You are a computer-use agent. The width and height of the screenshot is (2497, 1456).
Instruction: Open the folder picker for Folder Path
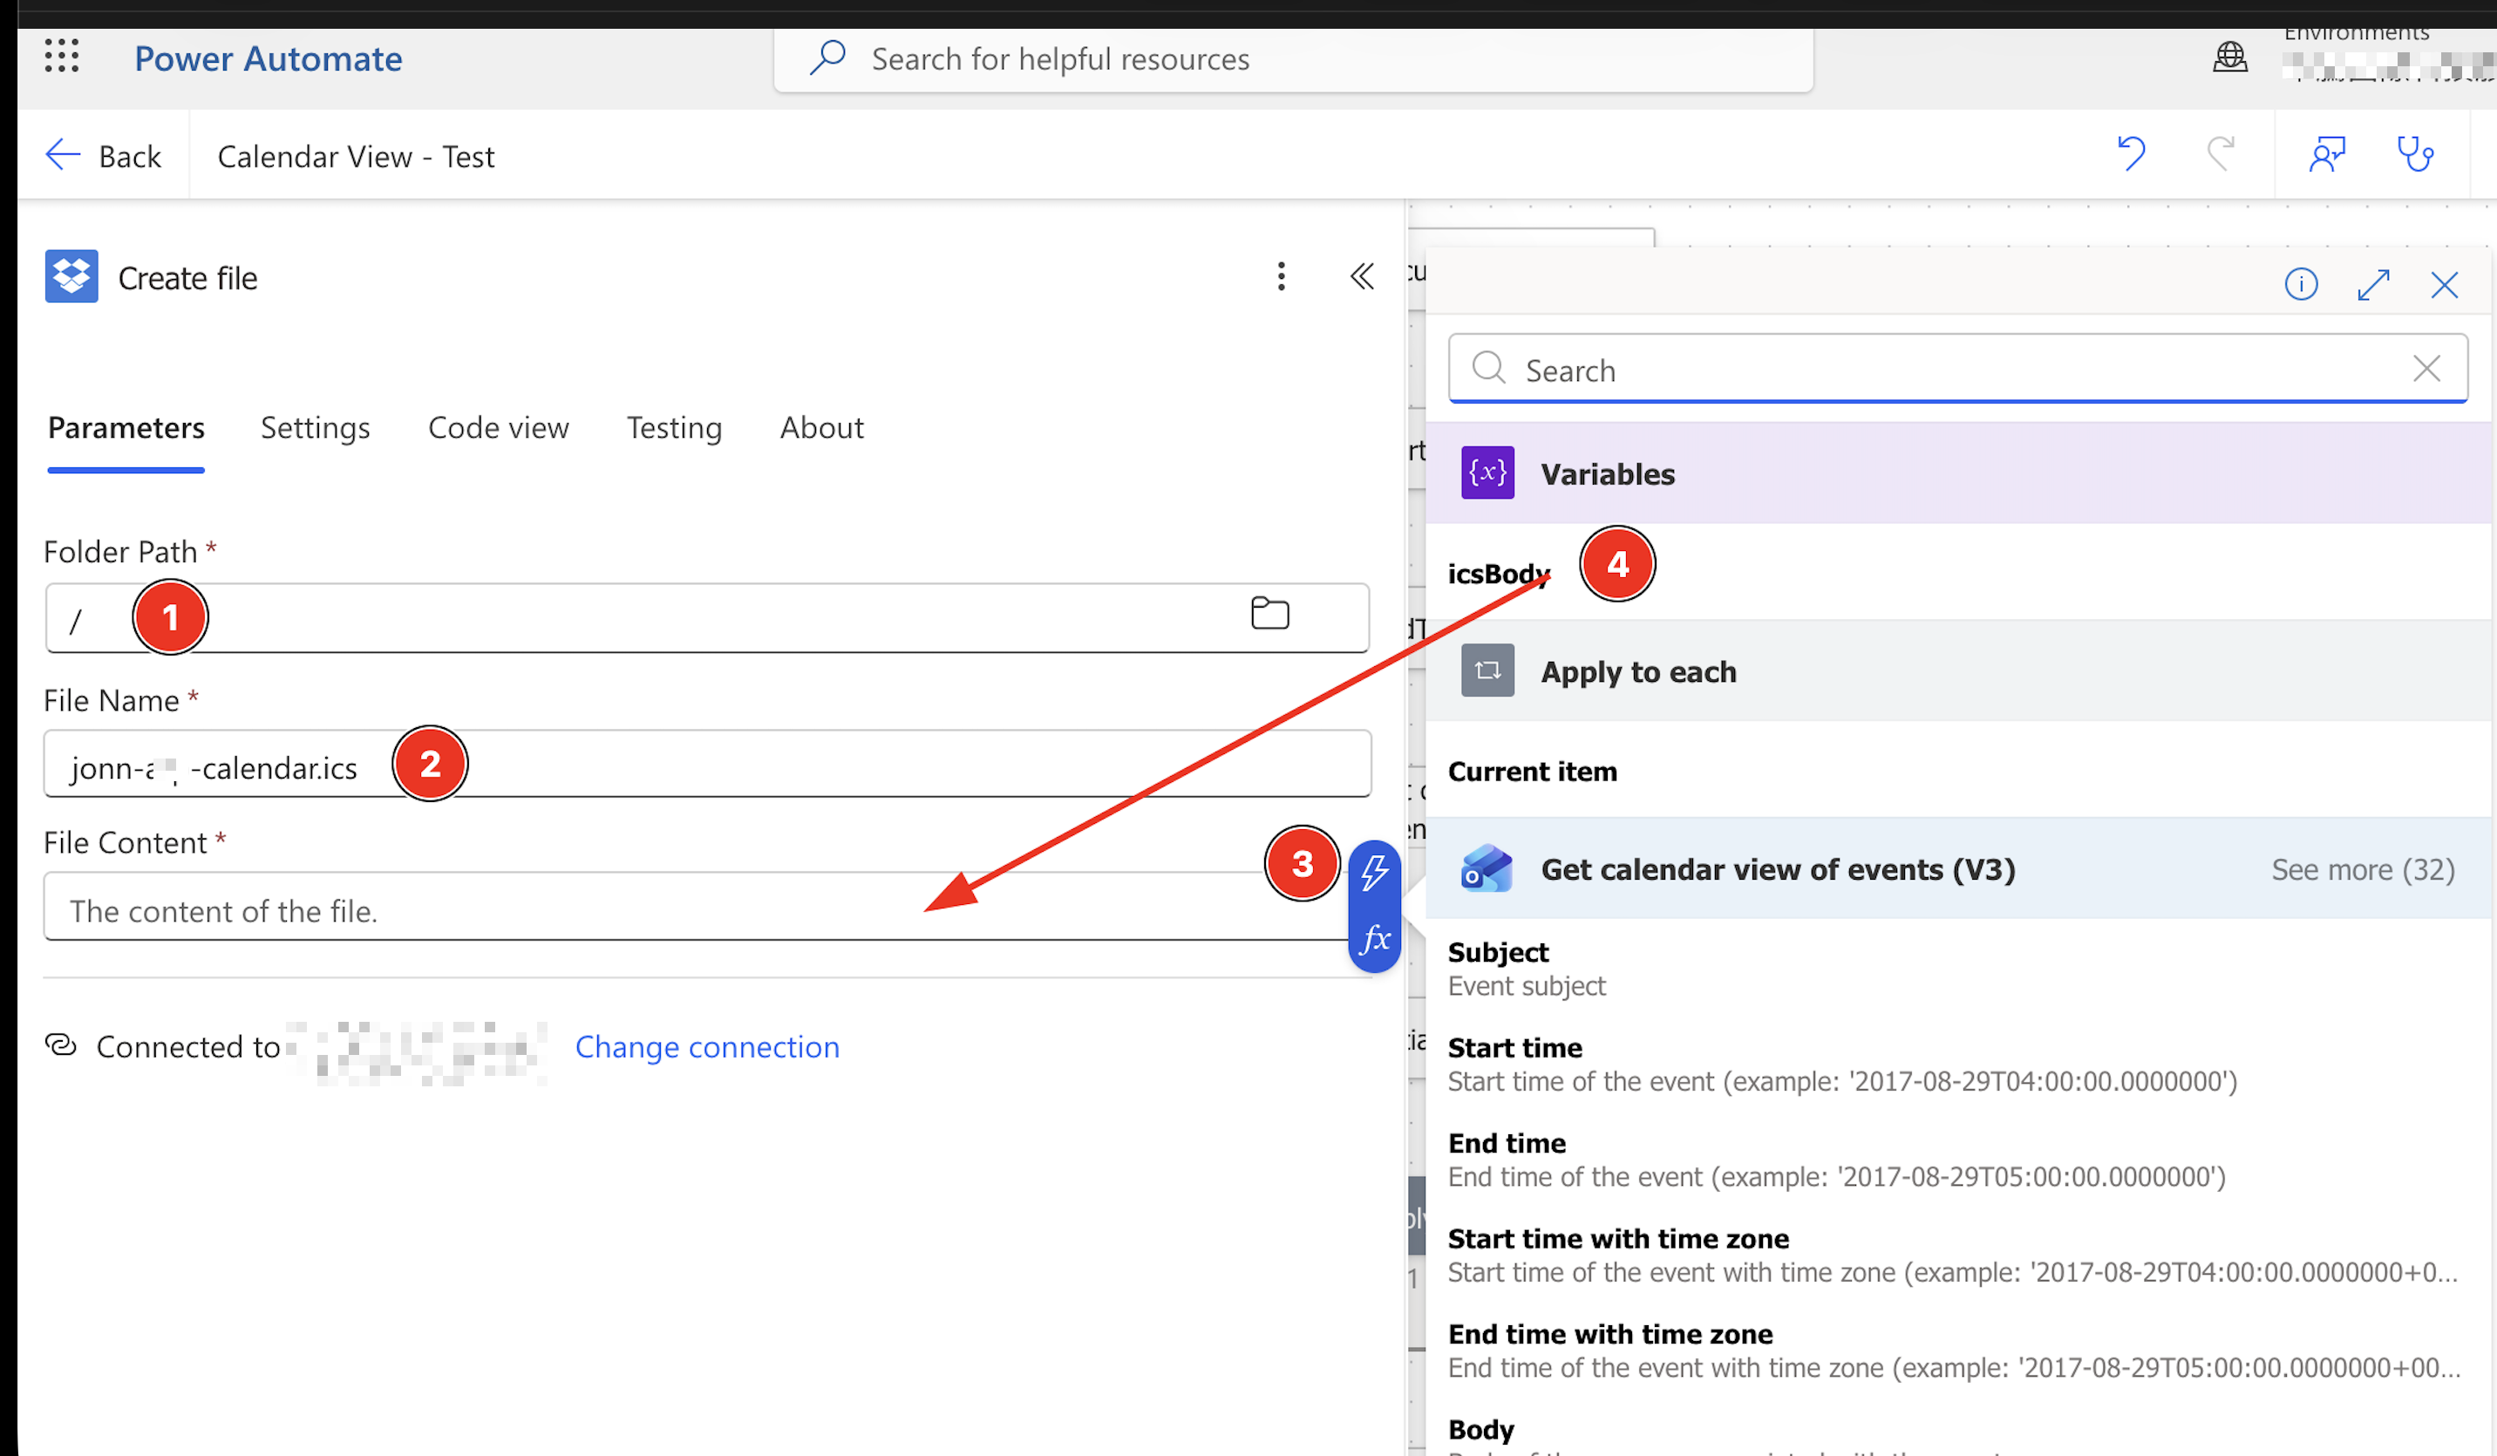[1269, 614]
